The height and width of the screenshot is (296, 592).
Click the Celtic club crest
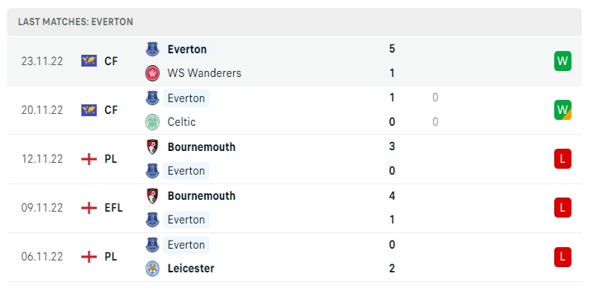(x=152, y=122)
